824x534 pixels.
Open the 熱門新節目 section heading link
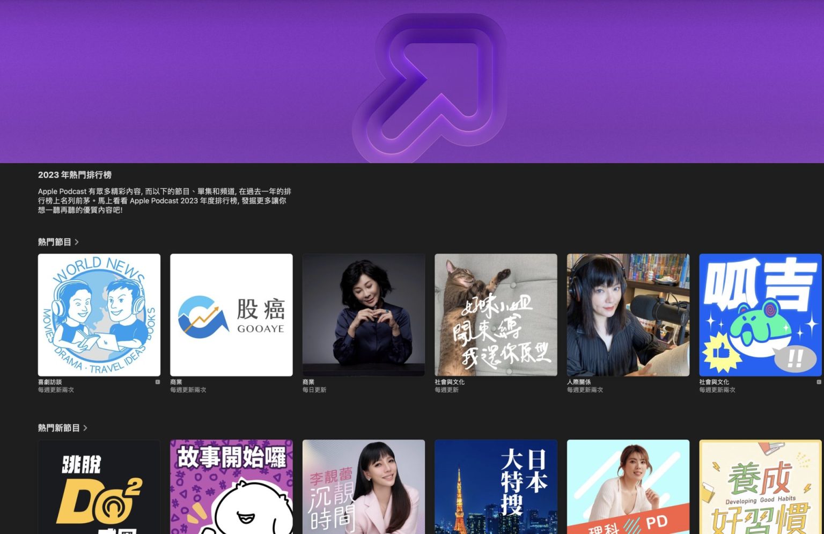tap(63, 428)
